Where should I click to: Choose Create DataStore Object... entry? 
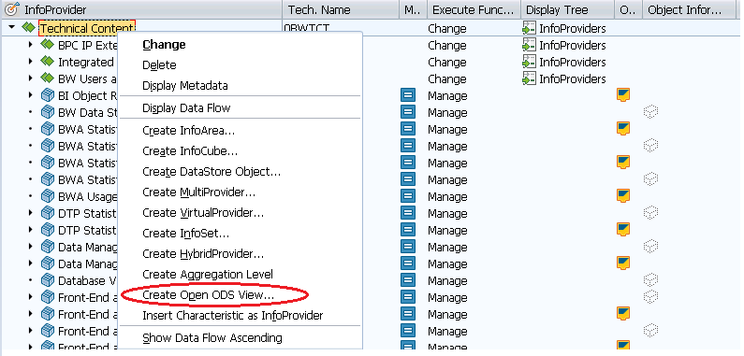pyautogui.click(x=212, y=172)
